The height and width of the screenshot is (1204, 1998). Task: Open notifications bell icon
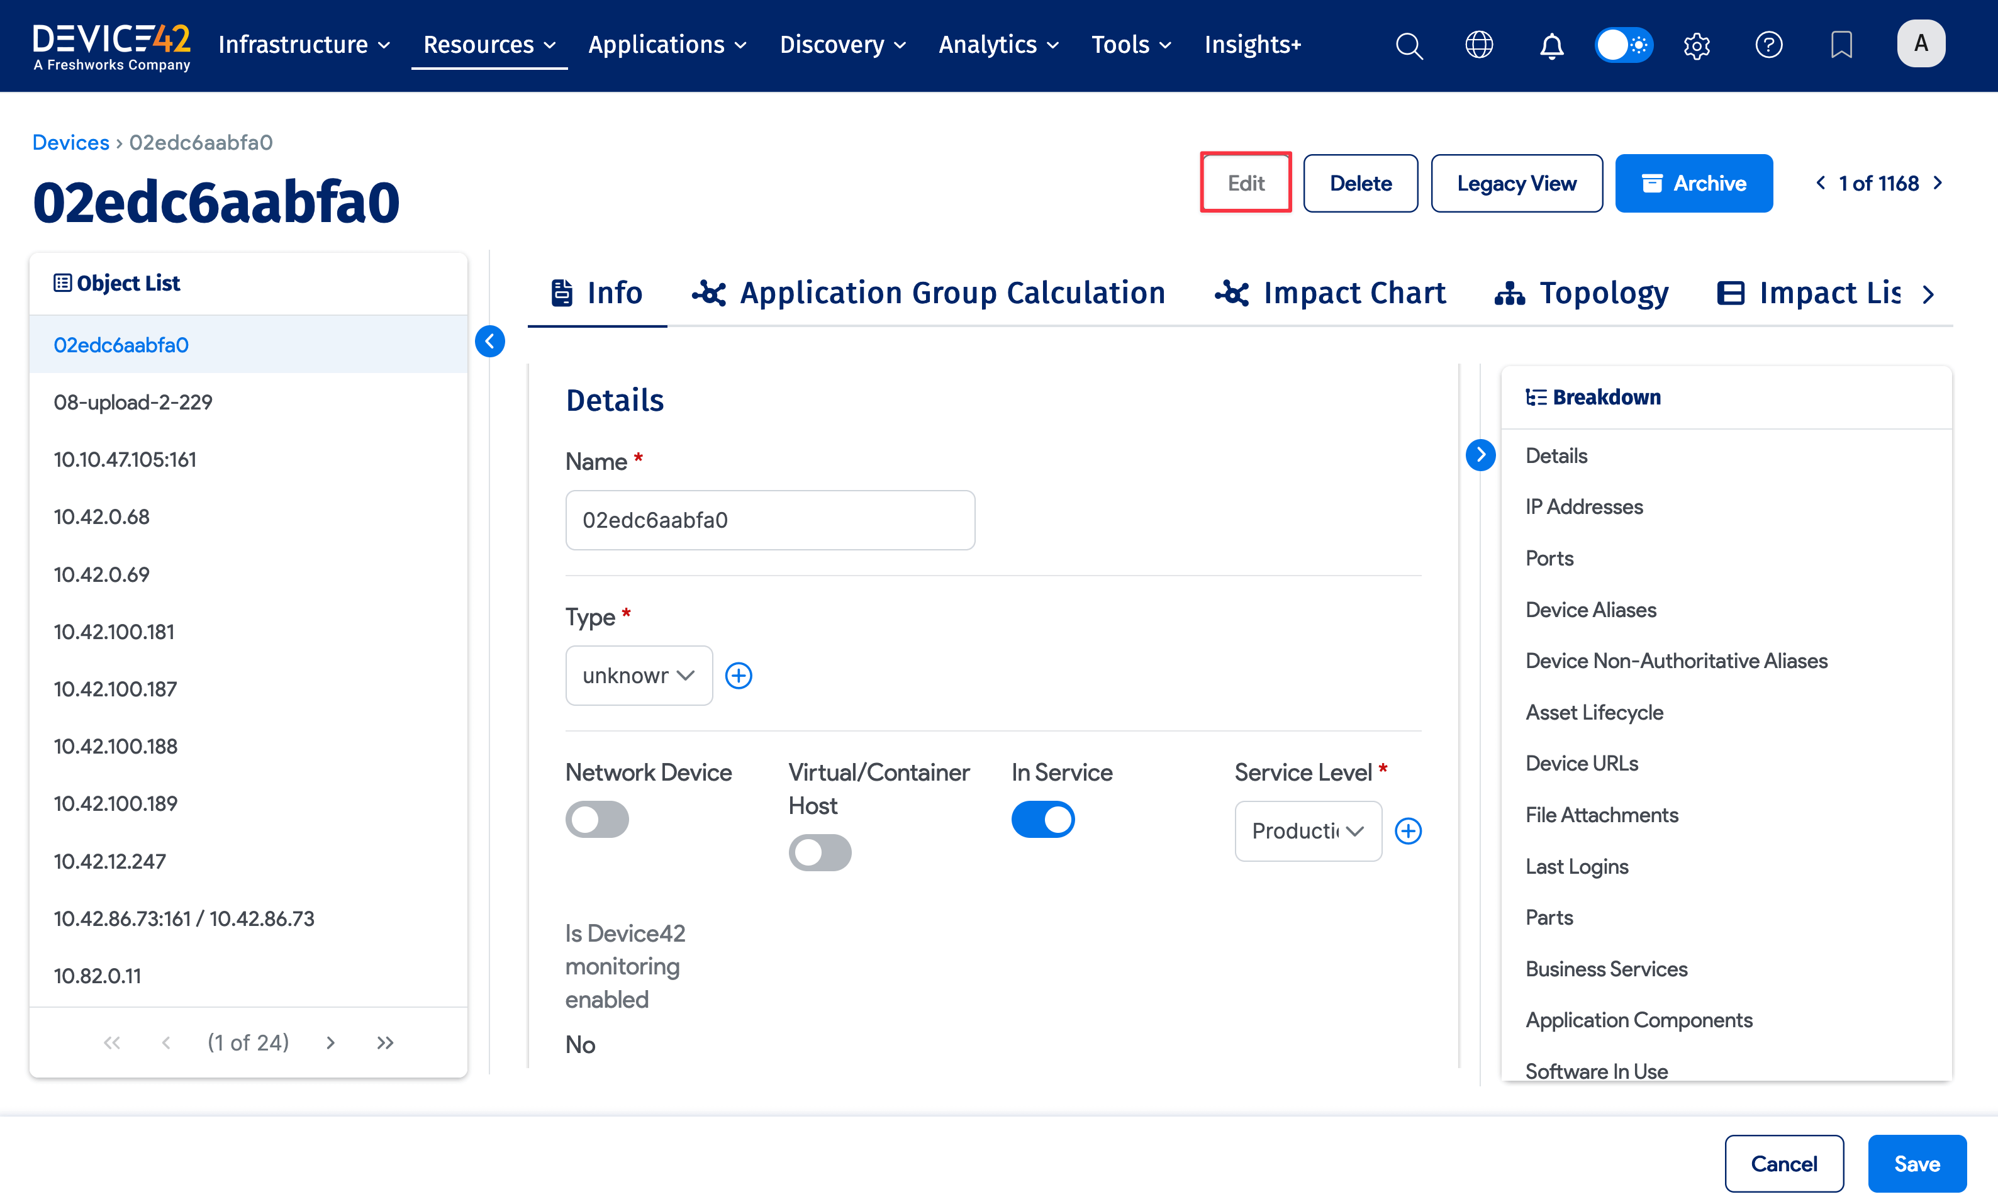[1551, 45]
